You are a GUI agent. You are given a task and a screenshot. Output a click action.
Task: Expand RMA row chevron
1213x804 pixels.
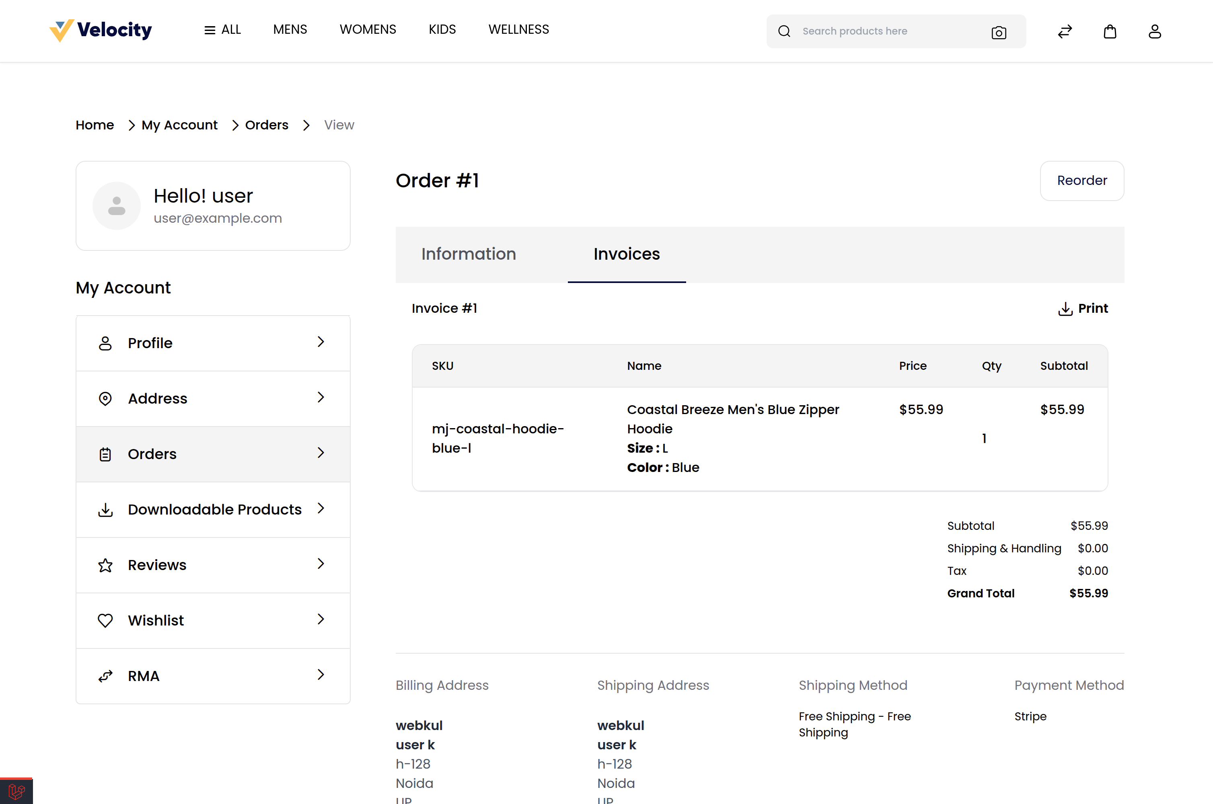click(x=321, y=674)
